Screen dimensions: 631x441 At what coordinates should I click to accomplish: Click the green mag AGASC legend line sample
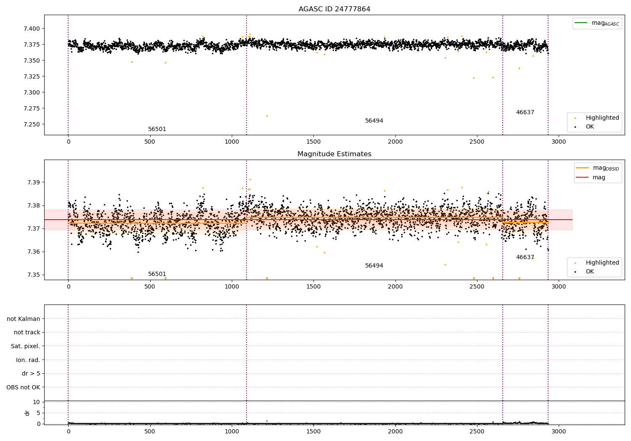click(x=581, y=23)
